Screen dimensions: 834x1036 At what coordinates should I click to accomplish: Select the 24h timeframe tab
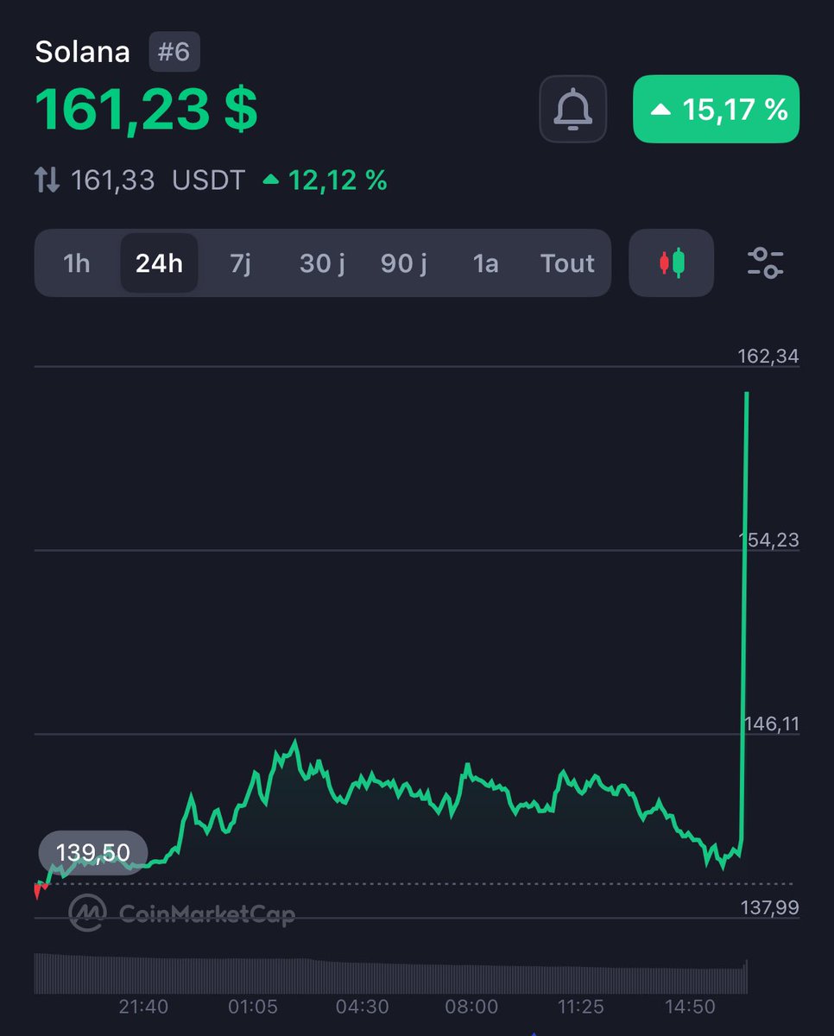tap(159, 262)
